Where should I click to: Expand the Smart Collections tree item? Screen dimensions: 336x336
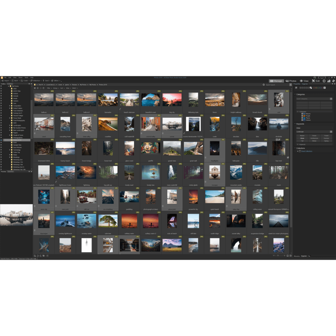point(298,151)
